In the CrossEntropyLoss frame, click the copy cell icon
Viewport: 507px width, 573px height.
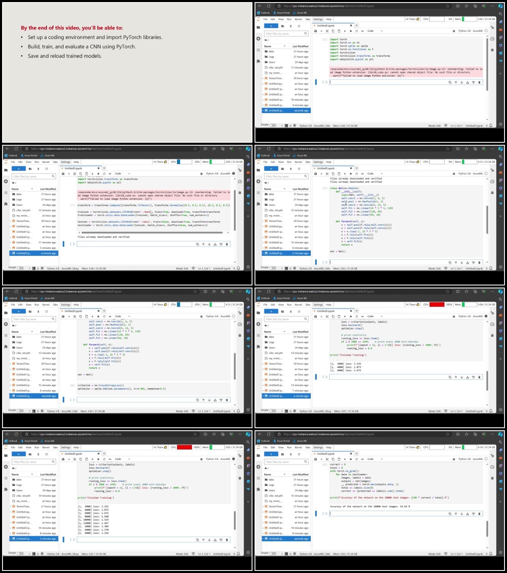pos(81,316)
